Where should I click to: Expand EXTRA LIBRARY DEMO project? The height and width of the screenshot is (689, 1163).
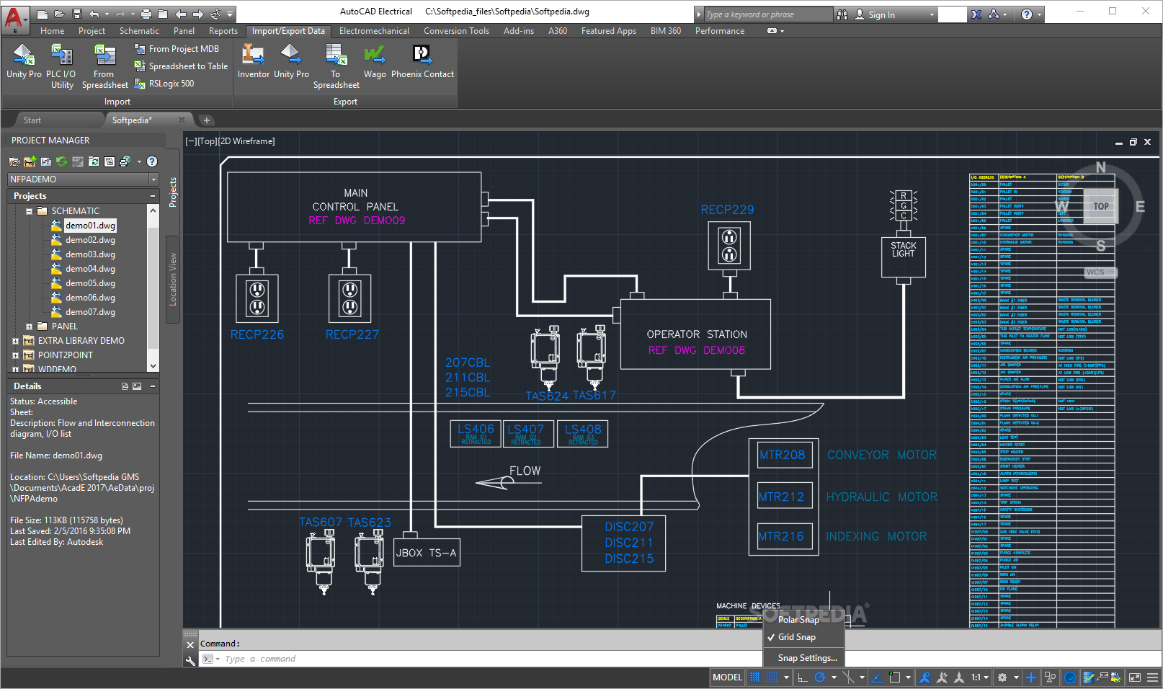tap(15, 341)
